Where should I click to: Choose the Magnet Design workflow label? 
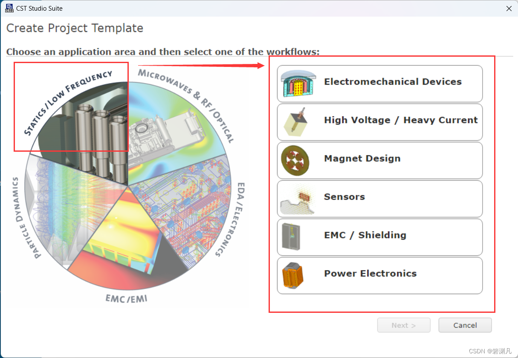point(362,159)
